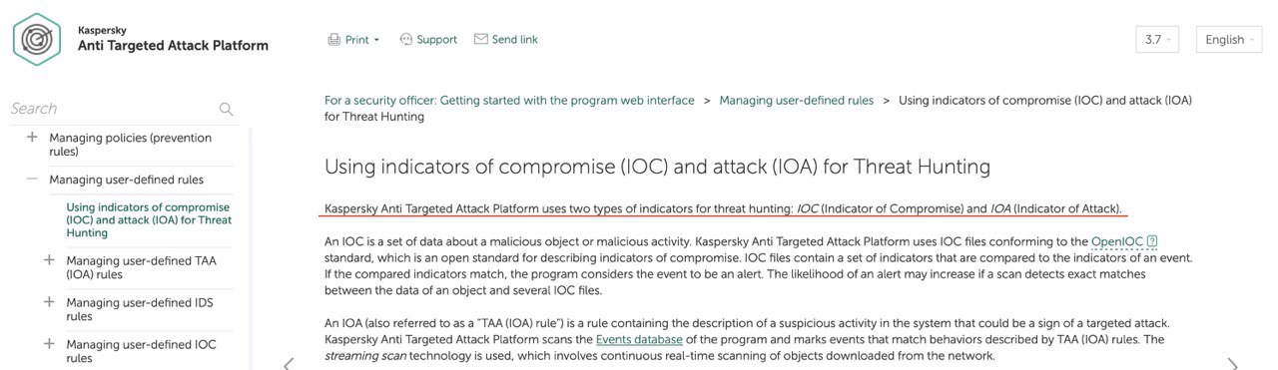Expand Managing user-defined IDS rules
This screenshot has width=1278, height=370.
49,302
